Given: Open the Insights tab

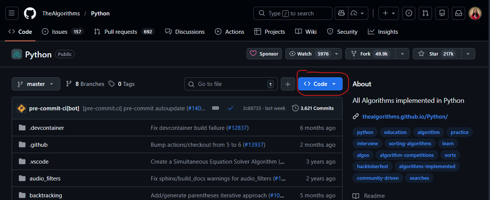Looking at the screenshot, I should 383,32.
